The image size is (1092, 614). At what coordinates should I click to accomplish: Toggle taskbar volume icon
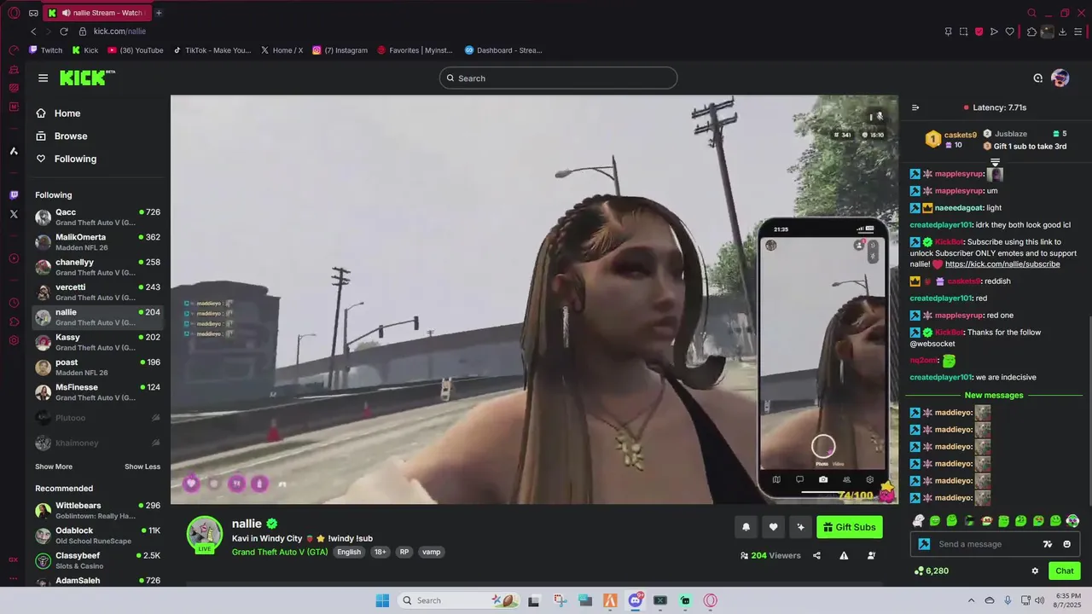[x=1039, y=600]
